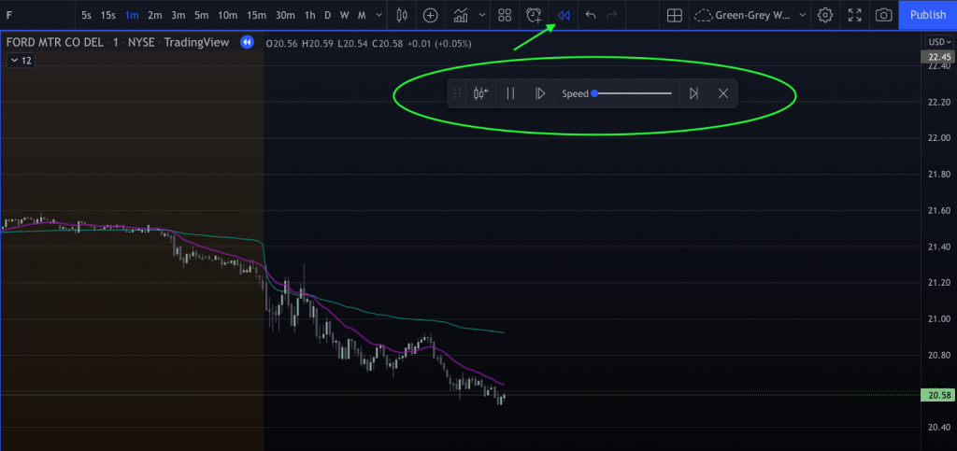Choose the 15m timeframe
957x451 pixels.
tap(256, 15)
